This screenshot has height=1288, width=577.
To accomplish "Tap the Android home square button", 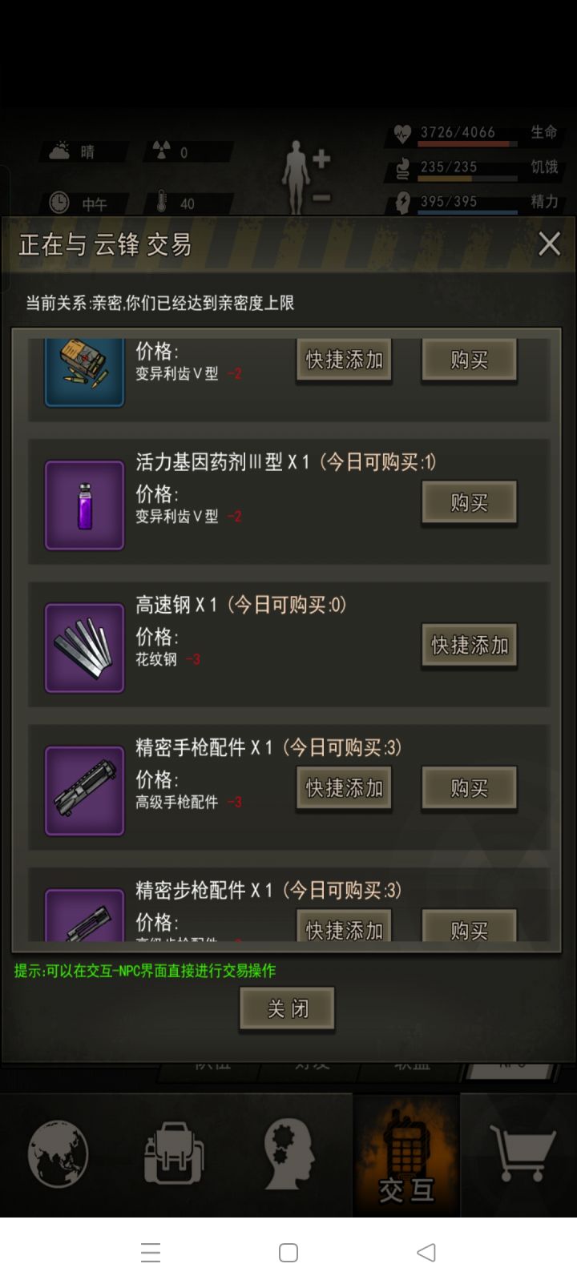I will (x=288, y=1252).
